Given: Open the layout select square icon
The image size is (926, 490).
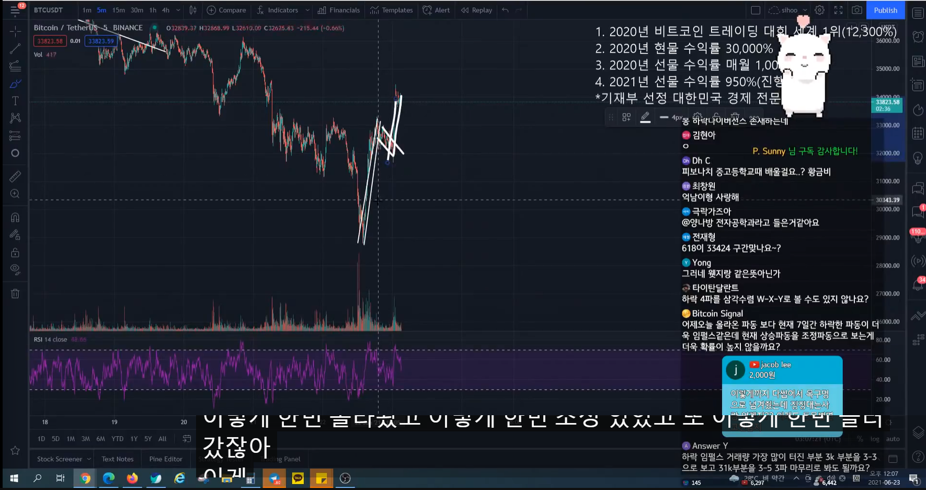Looking at the screenshot, I should [x=756, y=10].
